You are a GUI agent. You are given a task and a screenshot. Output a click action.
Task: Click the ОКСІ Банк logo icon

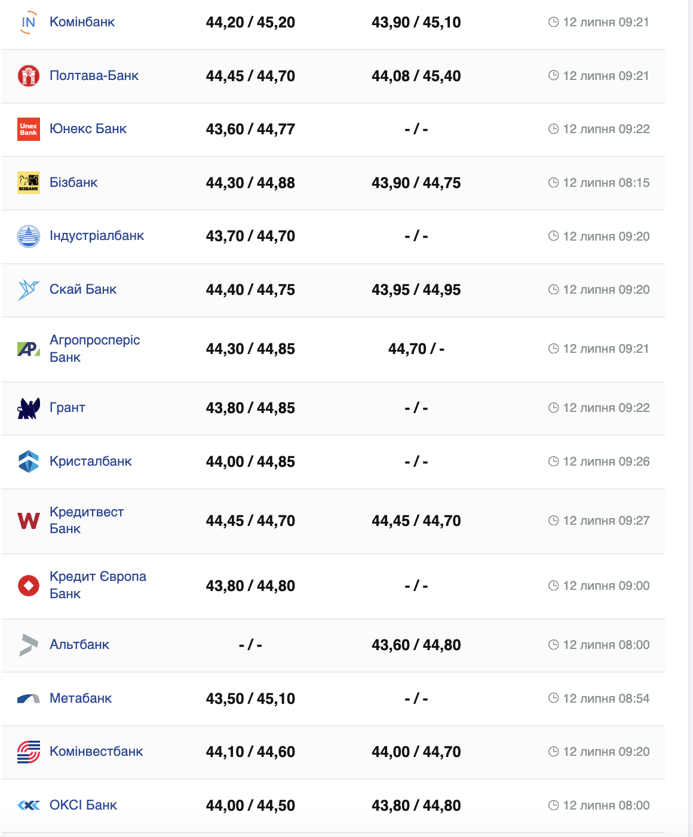click(28, 805)
